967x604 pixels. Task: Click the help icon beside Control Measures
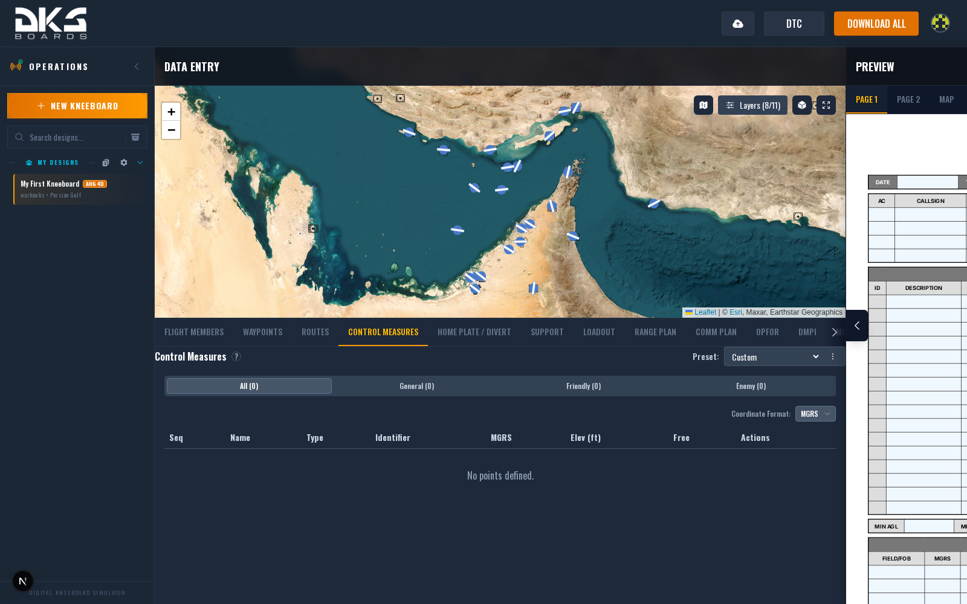tap(236, 356)
